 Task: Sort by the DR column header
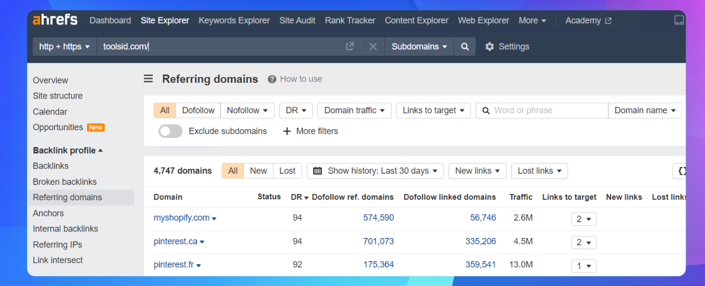pos(299,197)
